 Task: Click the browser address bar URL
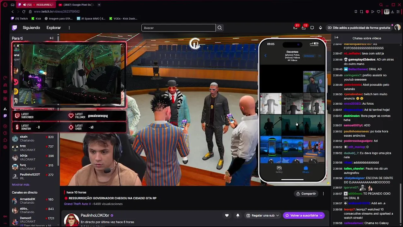(x=57, y=12)
